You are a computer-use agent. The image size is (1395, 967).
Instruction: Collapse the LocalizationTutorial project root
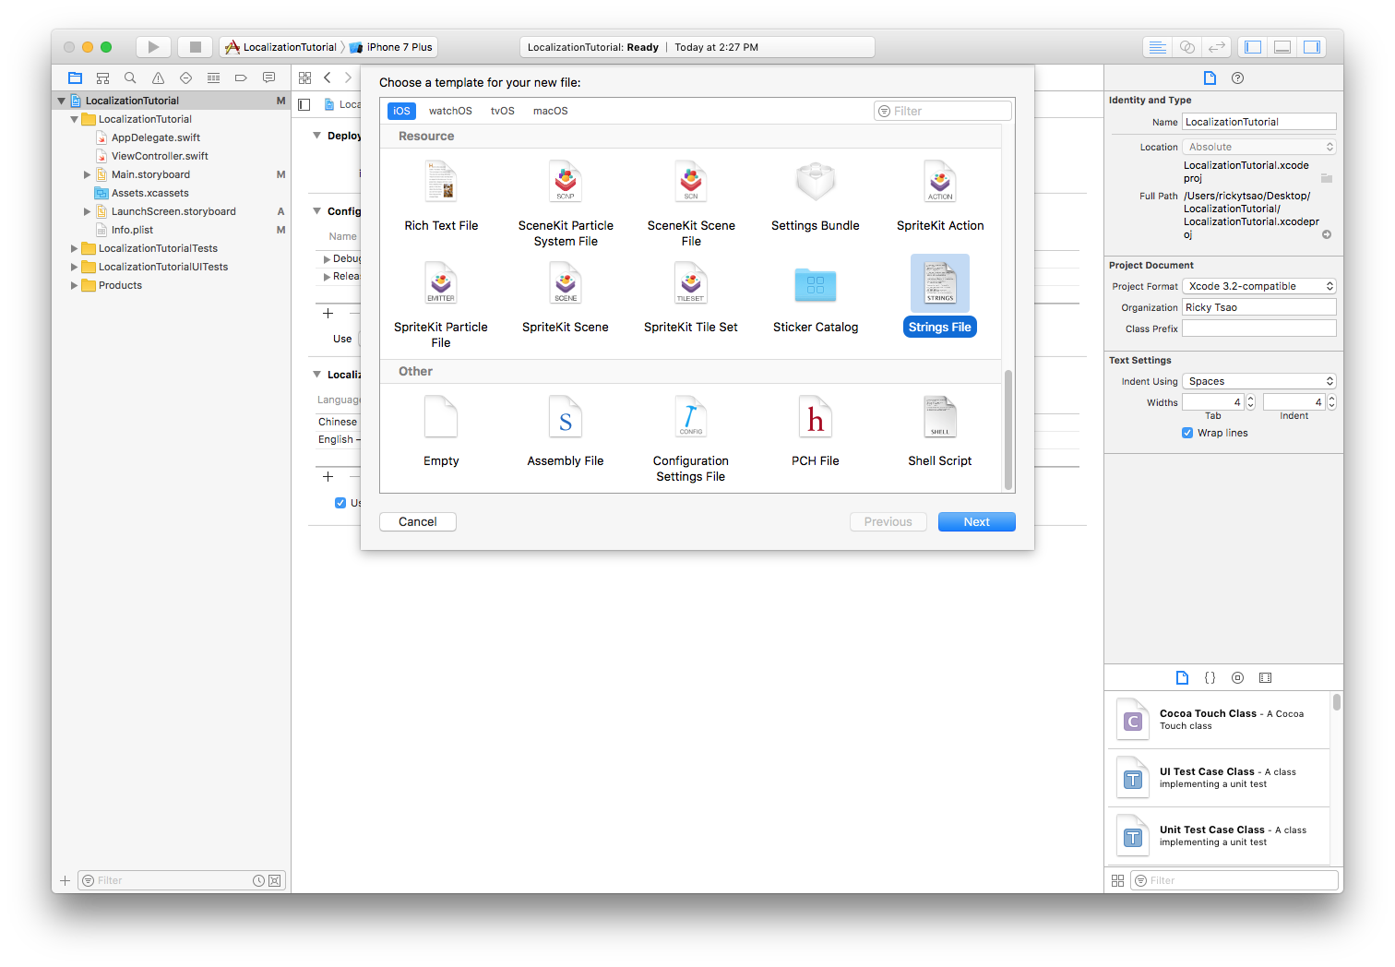[x=62, y=101]
